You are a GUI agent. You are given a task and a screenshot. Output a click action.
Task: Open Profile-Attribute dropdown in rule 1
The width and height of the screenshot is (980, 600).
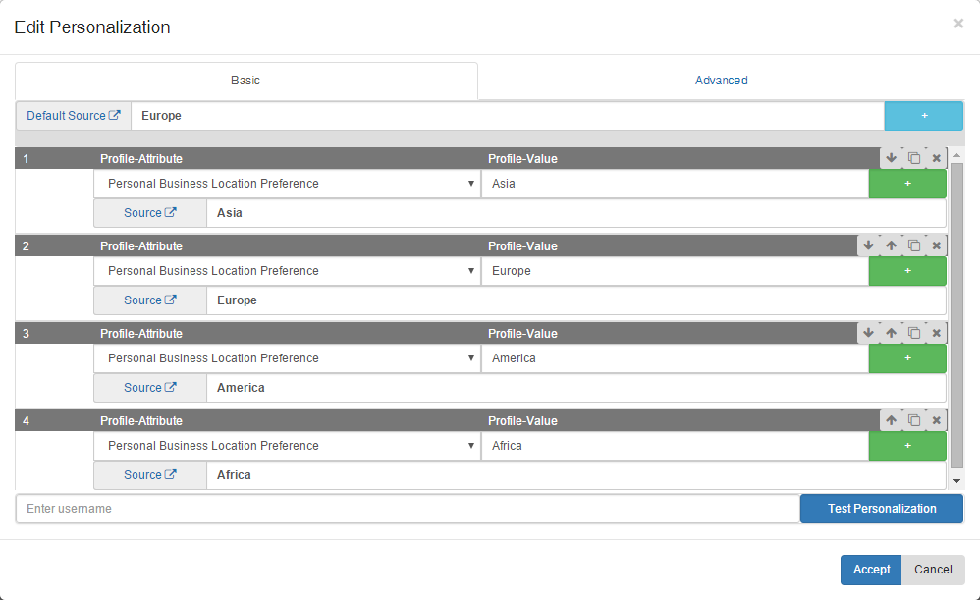pos(288,184)
